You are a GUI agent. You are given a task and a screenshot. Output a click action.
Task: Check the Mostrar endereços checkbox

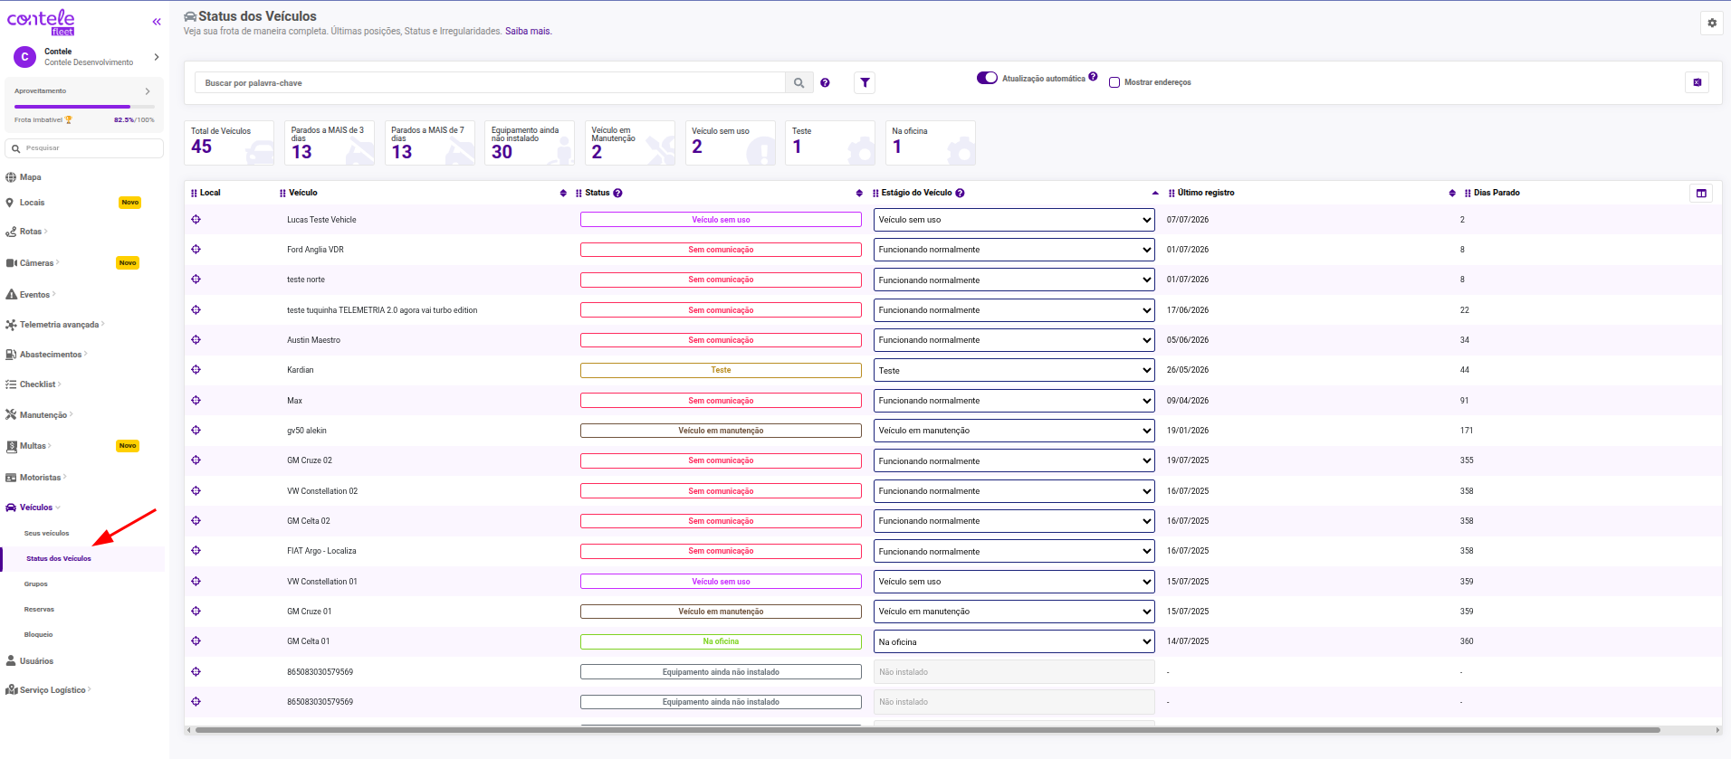[1114, 82]
